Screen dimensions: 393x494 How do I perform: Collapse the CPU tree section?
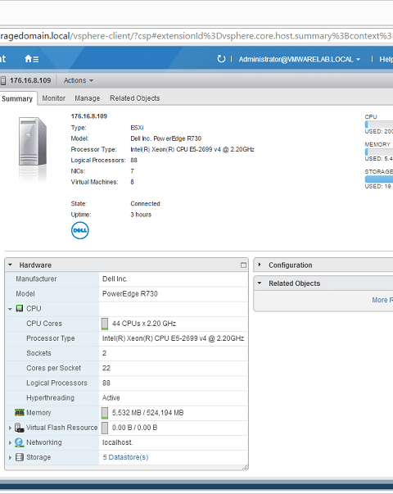(10, 309)
